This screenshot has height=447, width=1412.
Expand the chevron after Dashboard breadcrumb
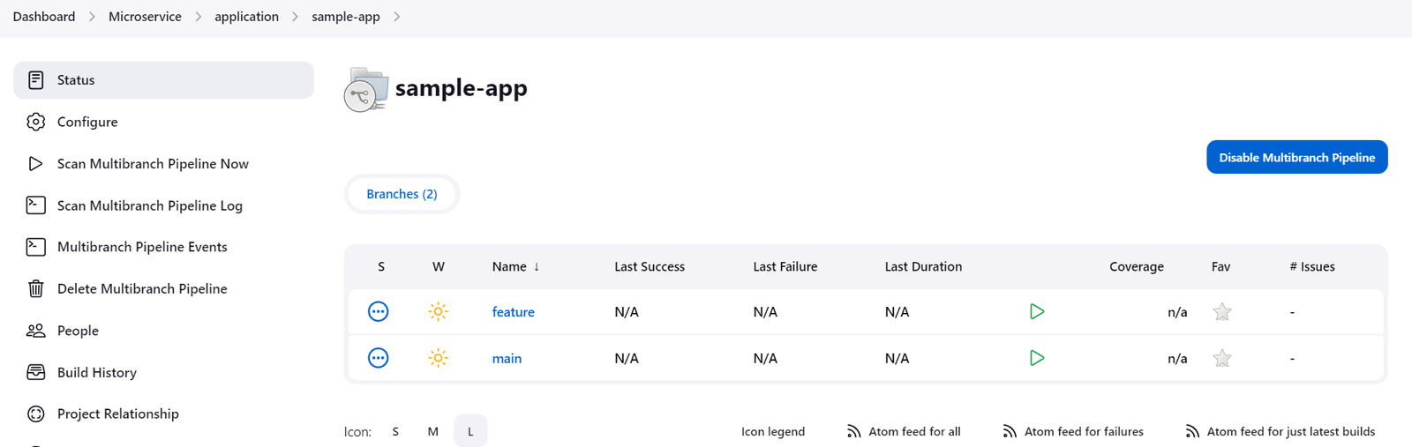click(x=92, y=17)
